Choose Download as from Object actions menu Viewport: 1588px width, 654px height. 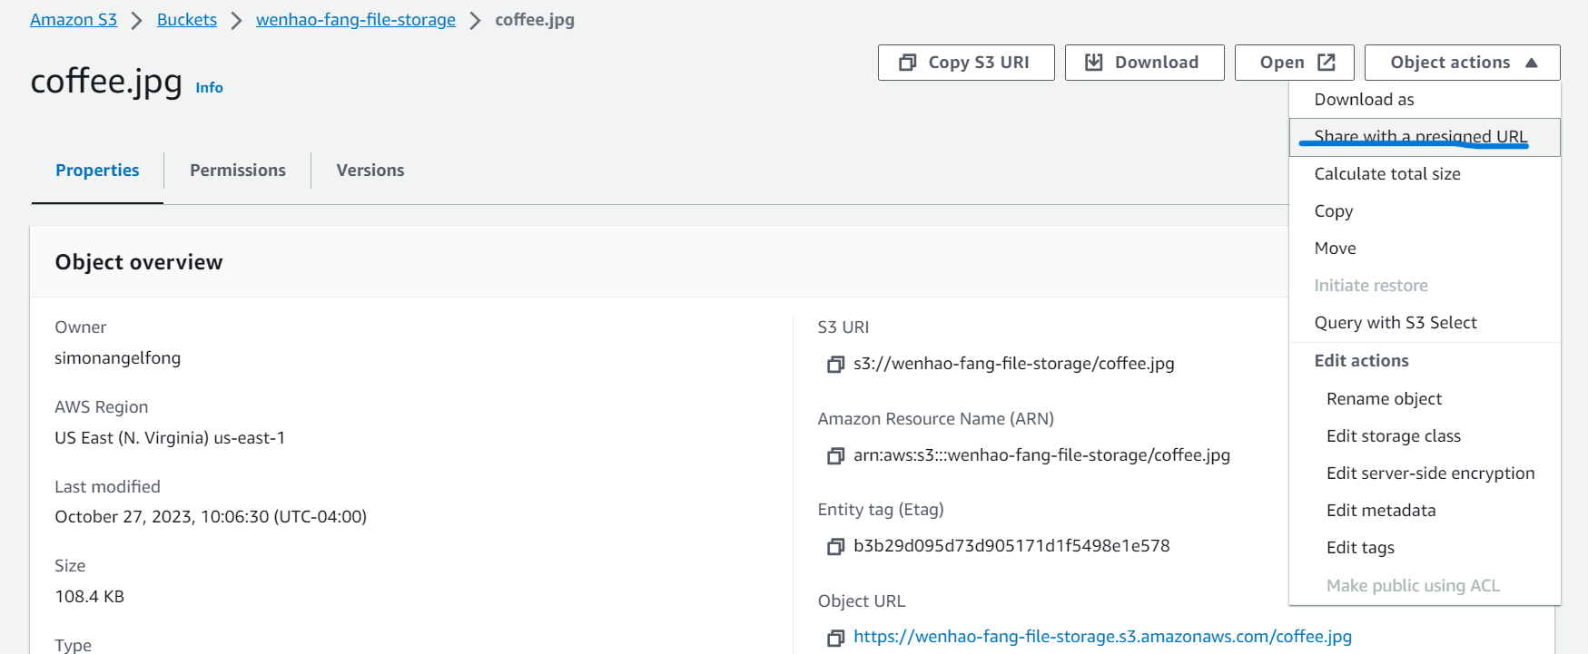pos(1425,100)
